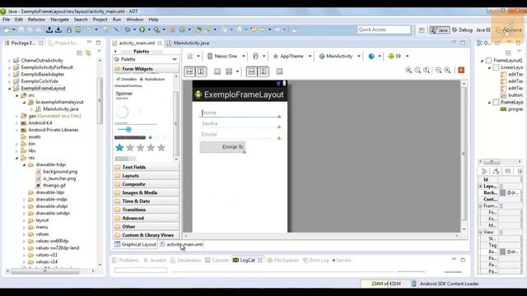Expand the Time & Date palette category
Image resolution: width=527 pixels, height=296 pixels.
pyautogui.click(x=146, y=201)
